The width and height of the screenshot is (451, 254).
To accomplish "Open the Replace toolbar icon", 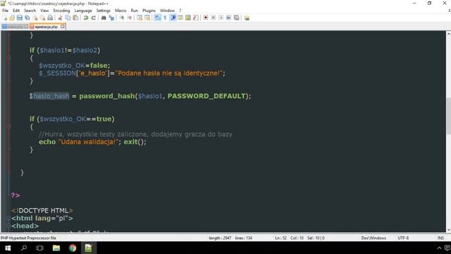I will (x=111, y=18).
